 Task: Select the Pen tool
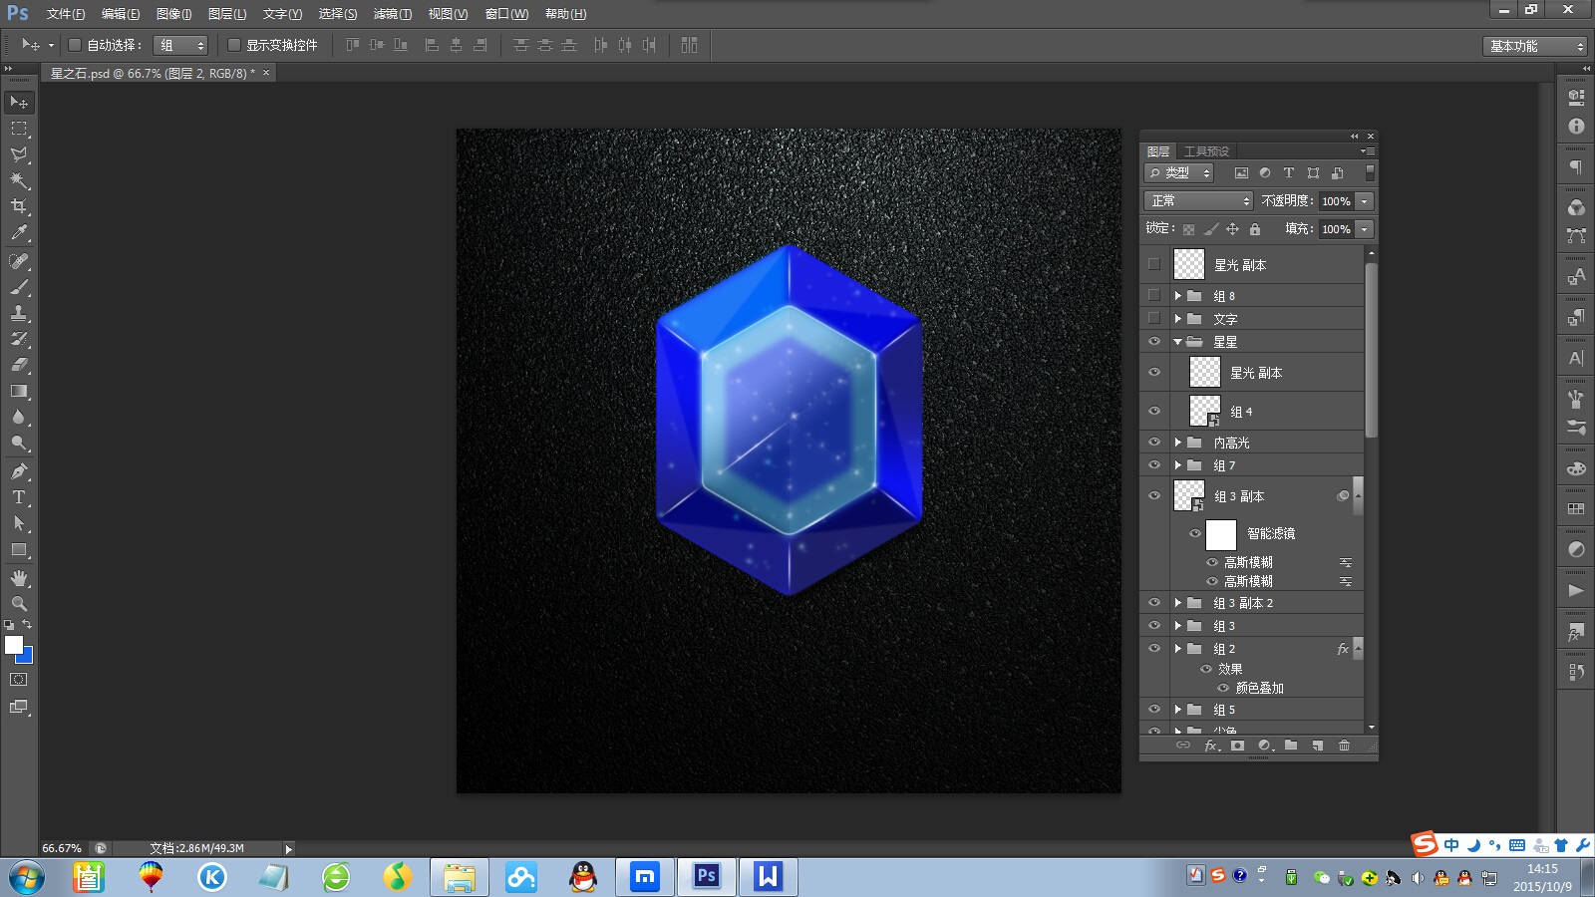tap(19, 471)
